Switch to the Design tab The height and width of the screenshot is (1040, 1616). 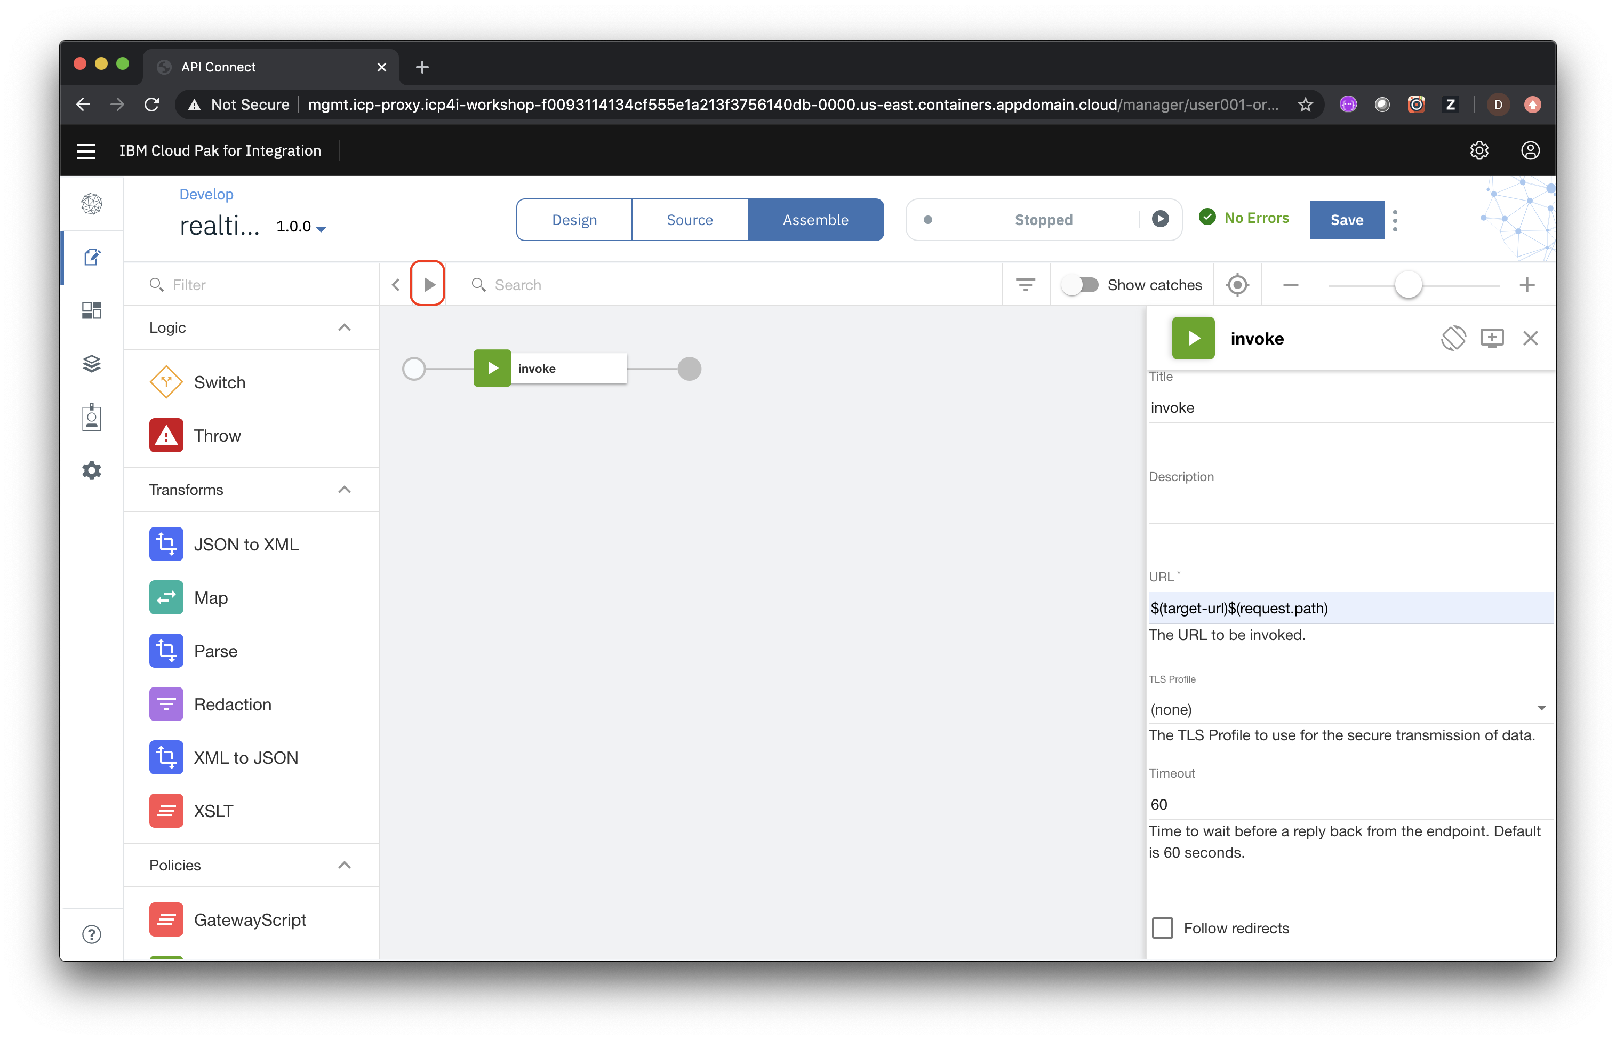[574, 220]
